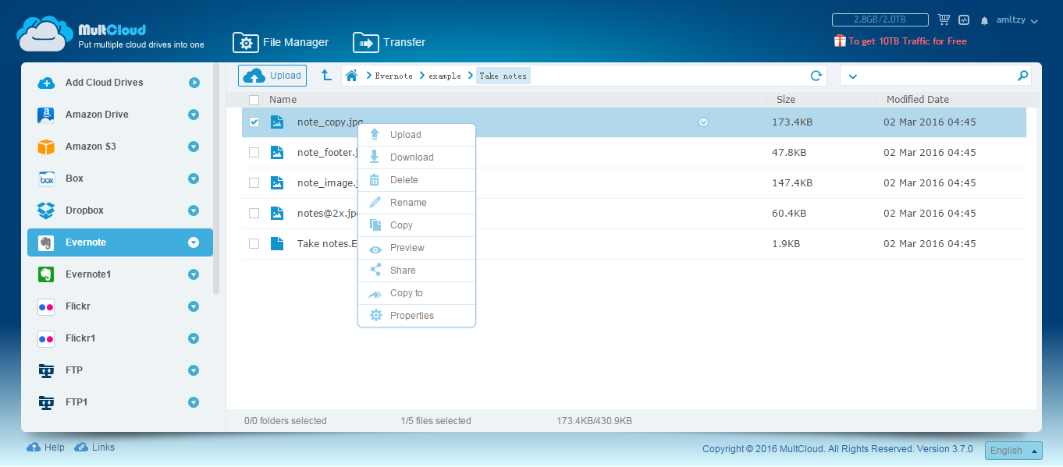Image resolution: width=1063 pixels, height=467 pixels.
Task: Open the amltzy account dropdown
Action: (1017, 20)
